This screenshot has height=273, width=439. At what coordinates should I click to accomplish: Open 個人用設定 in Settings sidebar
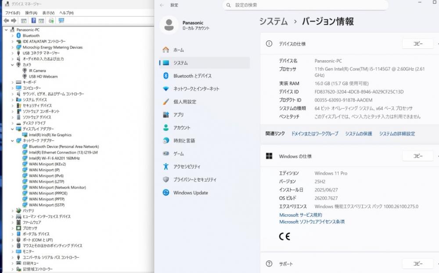[205, 102]
